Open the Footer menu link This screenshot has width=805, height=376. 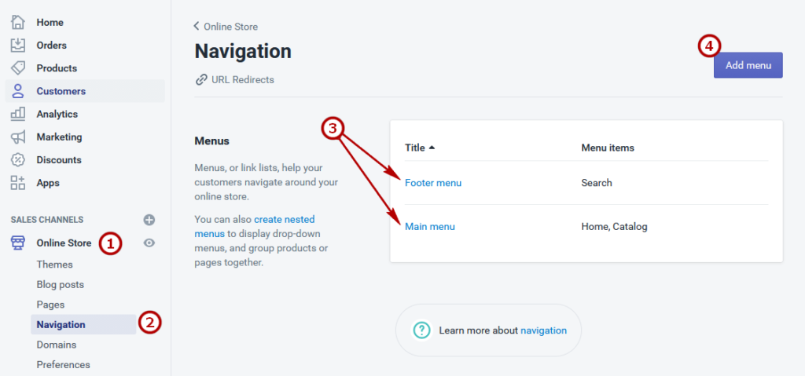pos(433,183)
